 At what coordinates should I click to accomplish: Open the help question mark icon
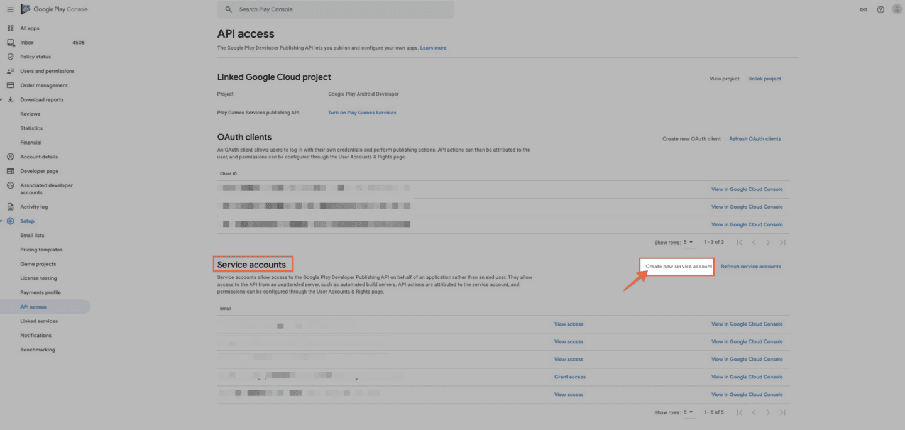tap(880, 9)
